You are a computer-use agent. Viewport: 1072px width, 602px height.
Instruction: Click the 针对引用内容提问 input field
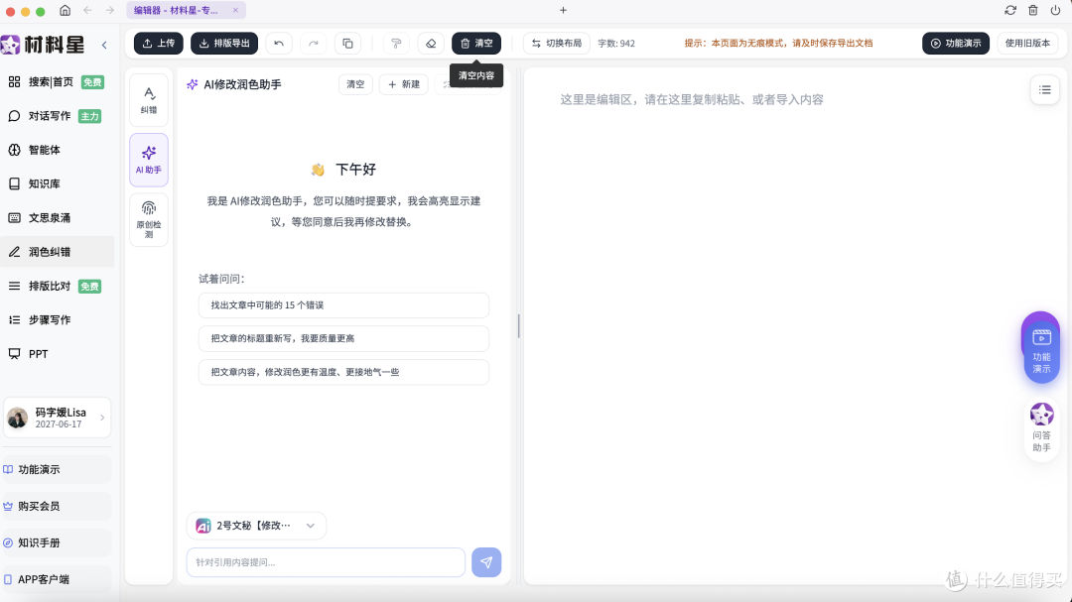click(327, 562)
